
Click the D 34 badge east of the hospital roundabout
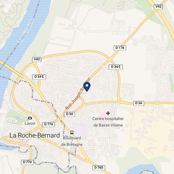[x=139, y=103]
